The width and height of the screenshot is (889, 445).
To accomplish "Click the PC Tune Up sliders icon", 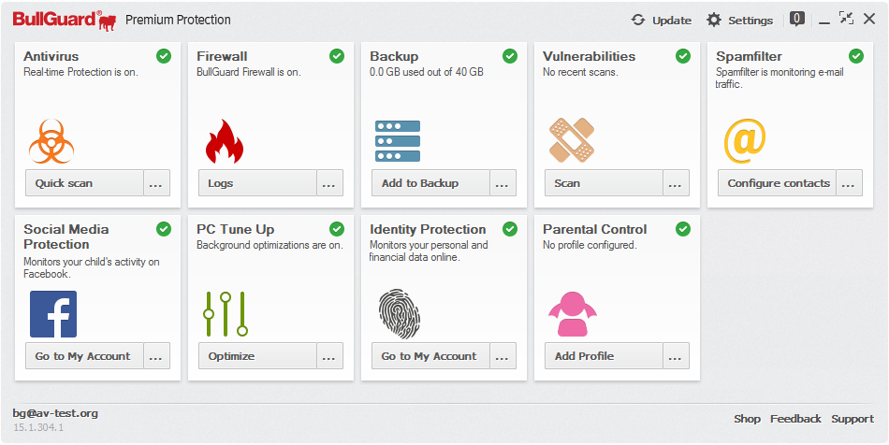I will 226,314.
